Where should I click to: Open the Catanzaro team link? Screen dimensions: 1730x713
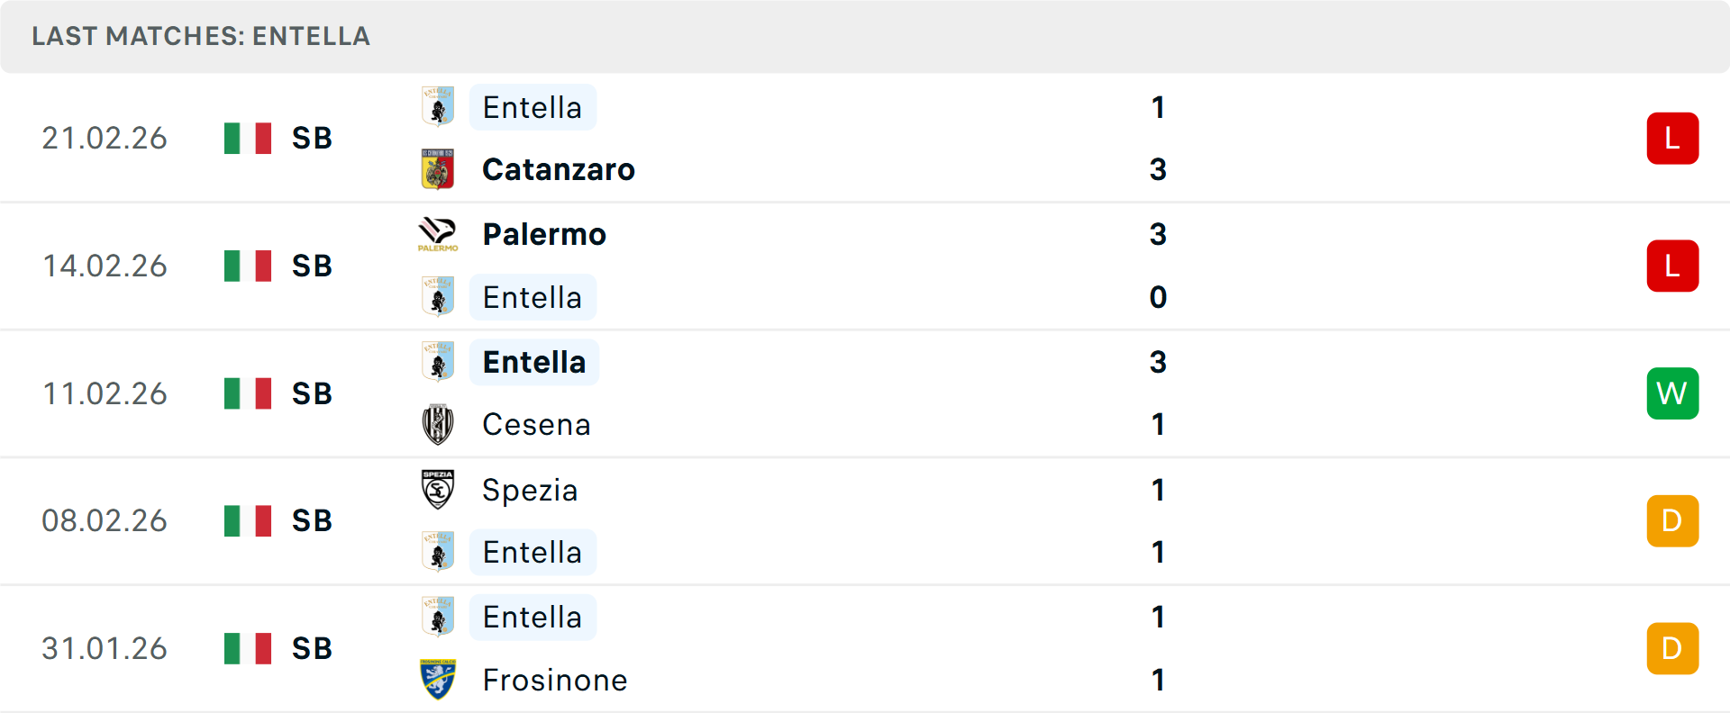pos(559,169)
